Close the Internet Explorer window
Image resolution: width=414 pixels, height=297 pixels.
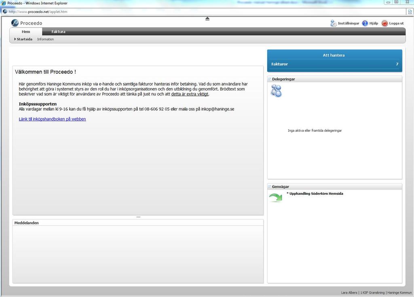[407, 2]
